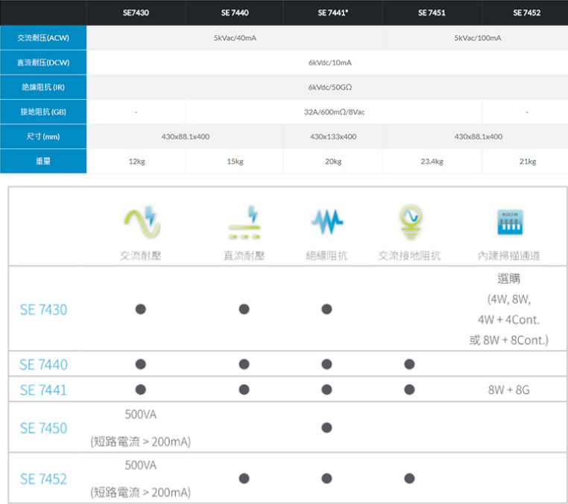Open the SE 7430 model link
Viewport: 568px width, 504px height.
click(x=43, y=310)
